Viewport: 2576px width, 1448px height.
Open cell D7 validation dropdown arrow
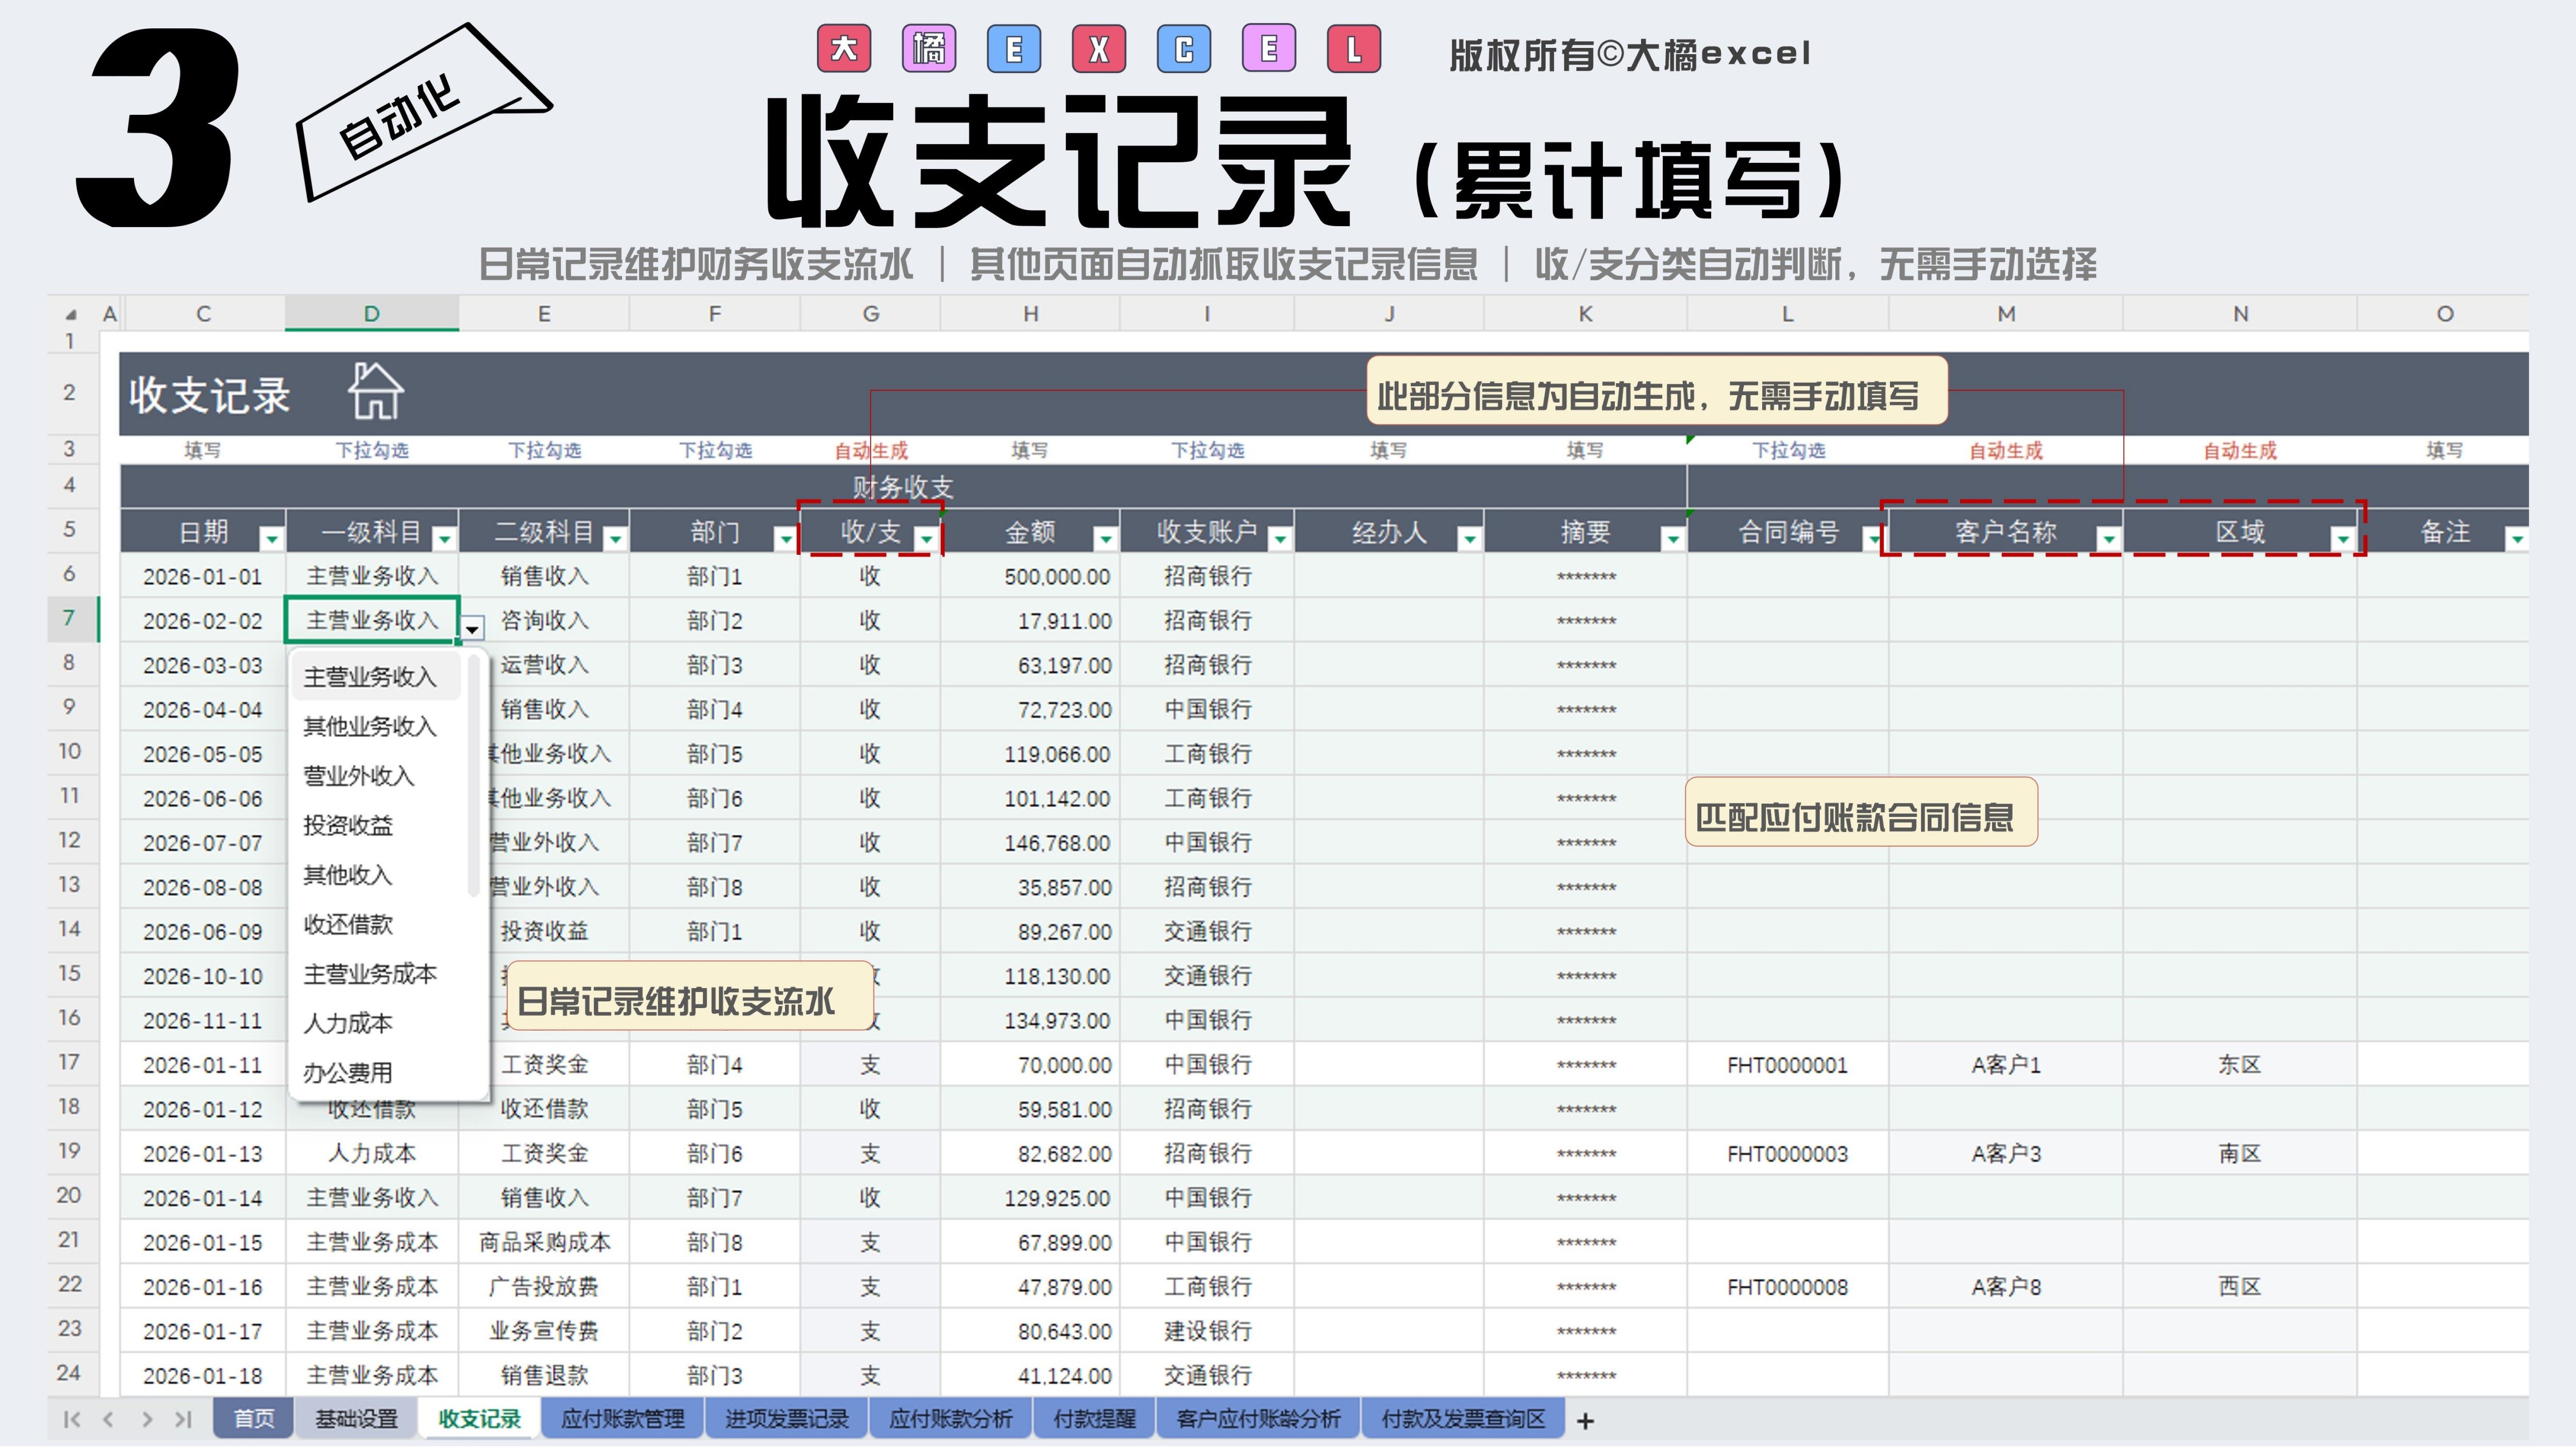pos(472,628)
